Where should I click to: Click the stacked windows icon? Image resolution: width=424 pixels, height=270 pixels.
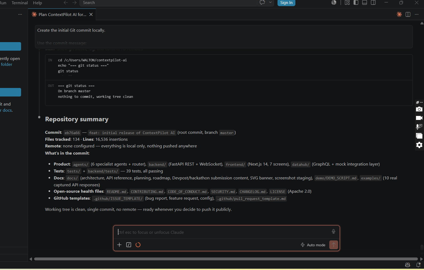pyautogui.click(x=419, y=136)
